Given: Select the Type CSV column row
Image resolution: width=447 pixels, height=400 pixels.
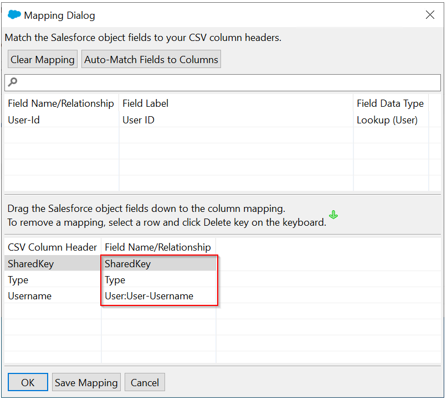Looking at the screenshot, I should point(18,280).
